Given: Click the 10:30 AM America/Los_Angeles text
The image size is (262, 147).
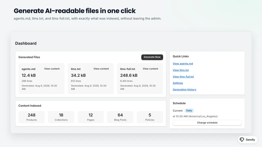Looking at the screenshot, I should 195,116.
